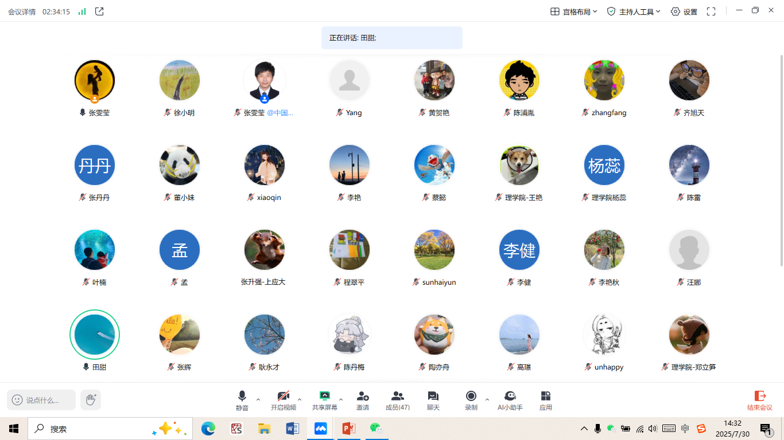Click the share meeting link icon
The height and width of the screenshot is (440, 784).
(99, 11)
